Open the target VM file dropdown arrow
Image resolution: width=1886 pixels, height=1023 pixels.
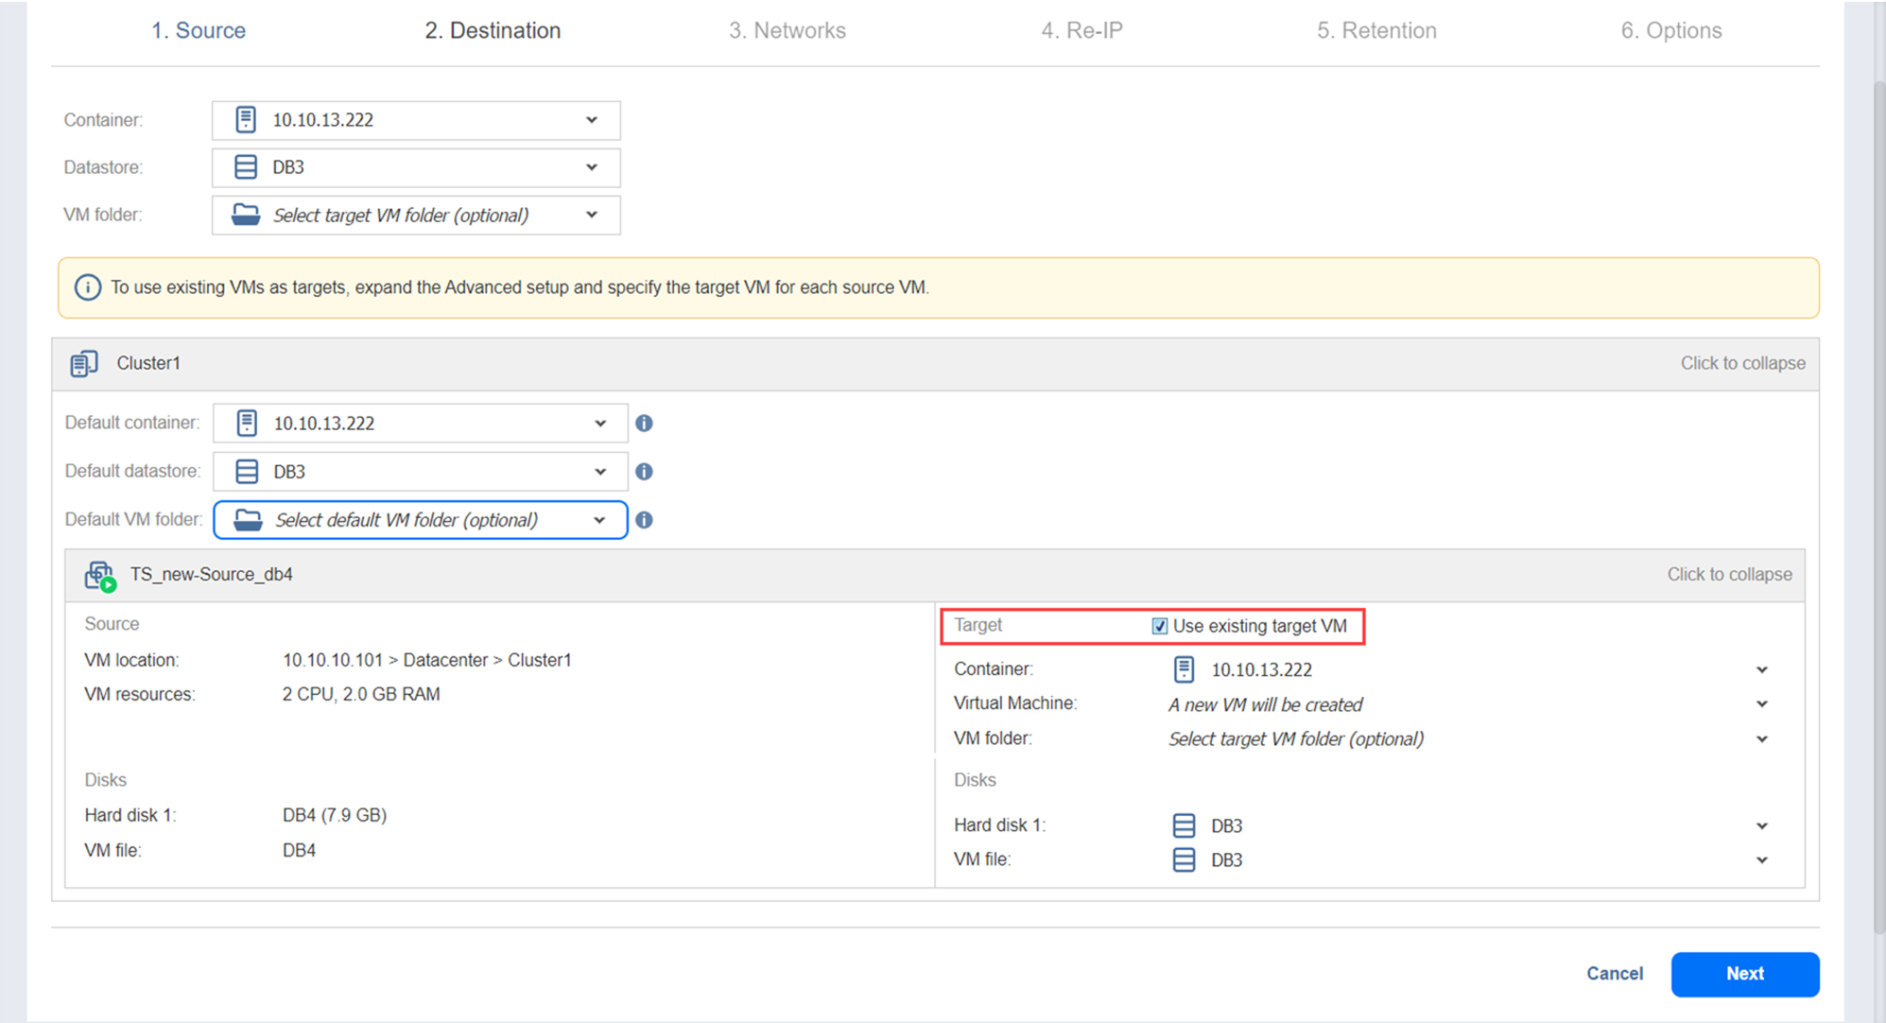pyautogui.click(x=1761, y=860)
